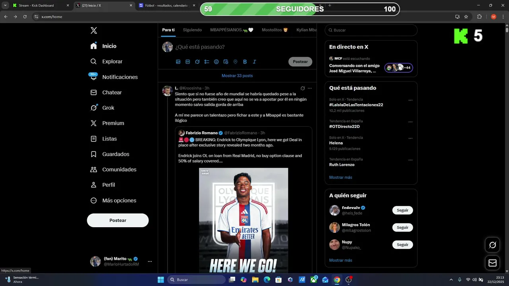Open Microsoft Edge from taskbar
This screenshot has height=286, width=509.
point(267,280)
